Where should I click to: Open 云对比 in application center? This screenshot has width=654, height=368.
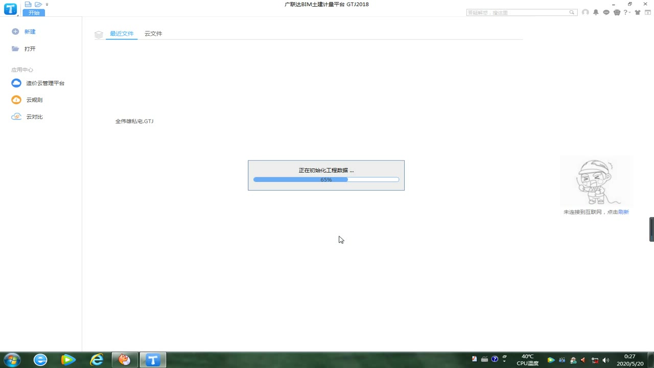click(x=35, y=117)
